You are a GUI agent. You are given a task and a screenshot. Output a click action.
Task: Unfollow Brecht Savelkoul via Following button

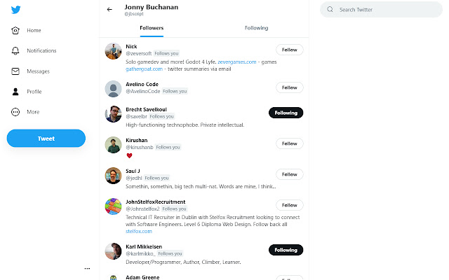pos(286,112)
